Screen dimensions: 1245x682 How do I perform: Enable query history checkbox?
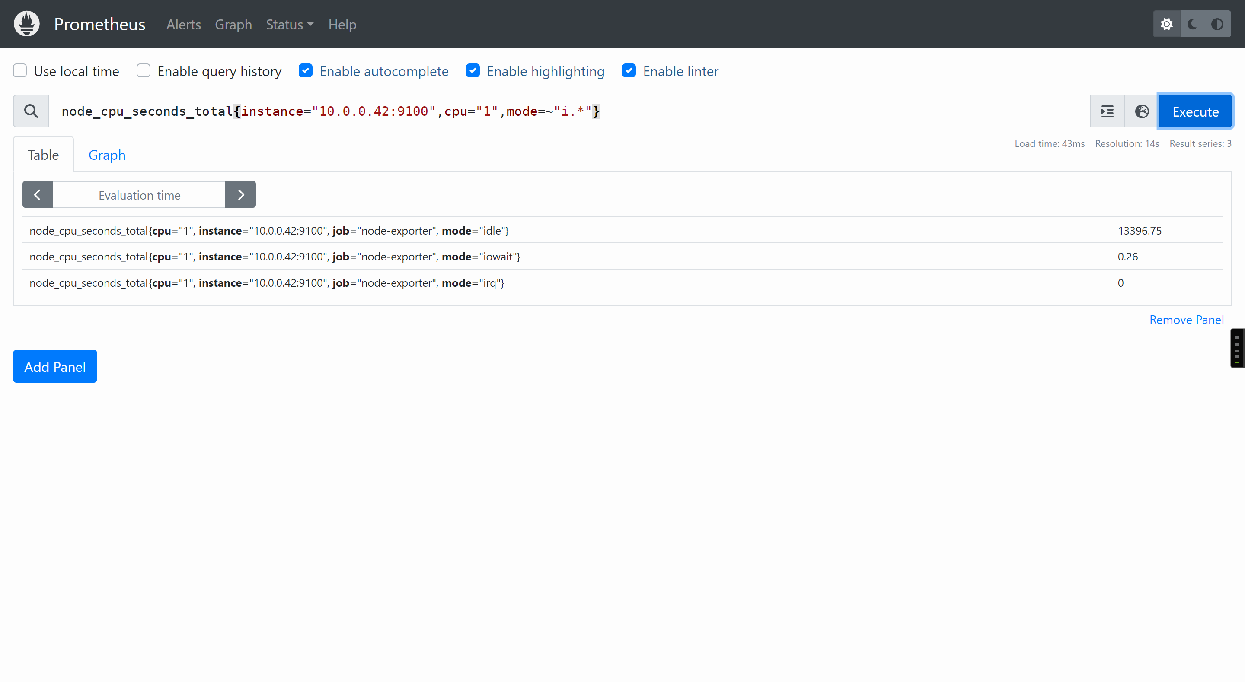tap(144, 71)
